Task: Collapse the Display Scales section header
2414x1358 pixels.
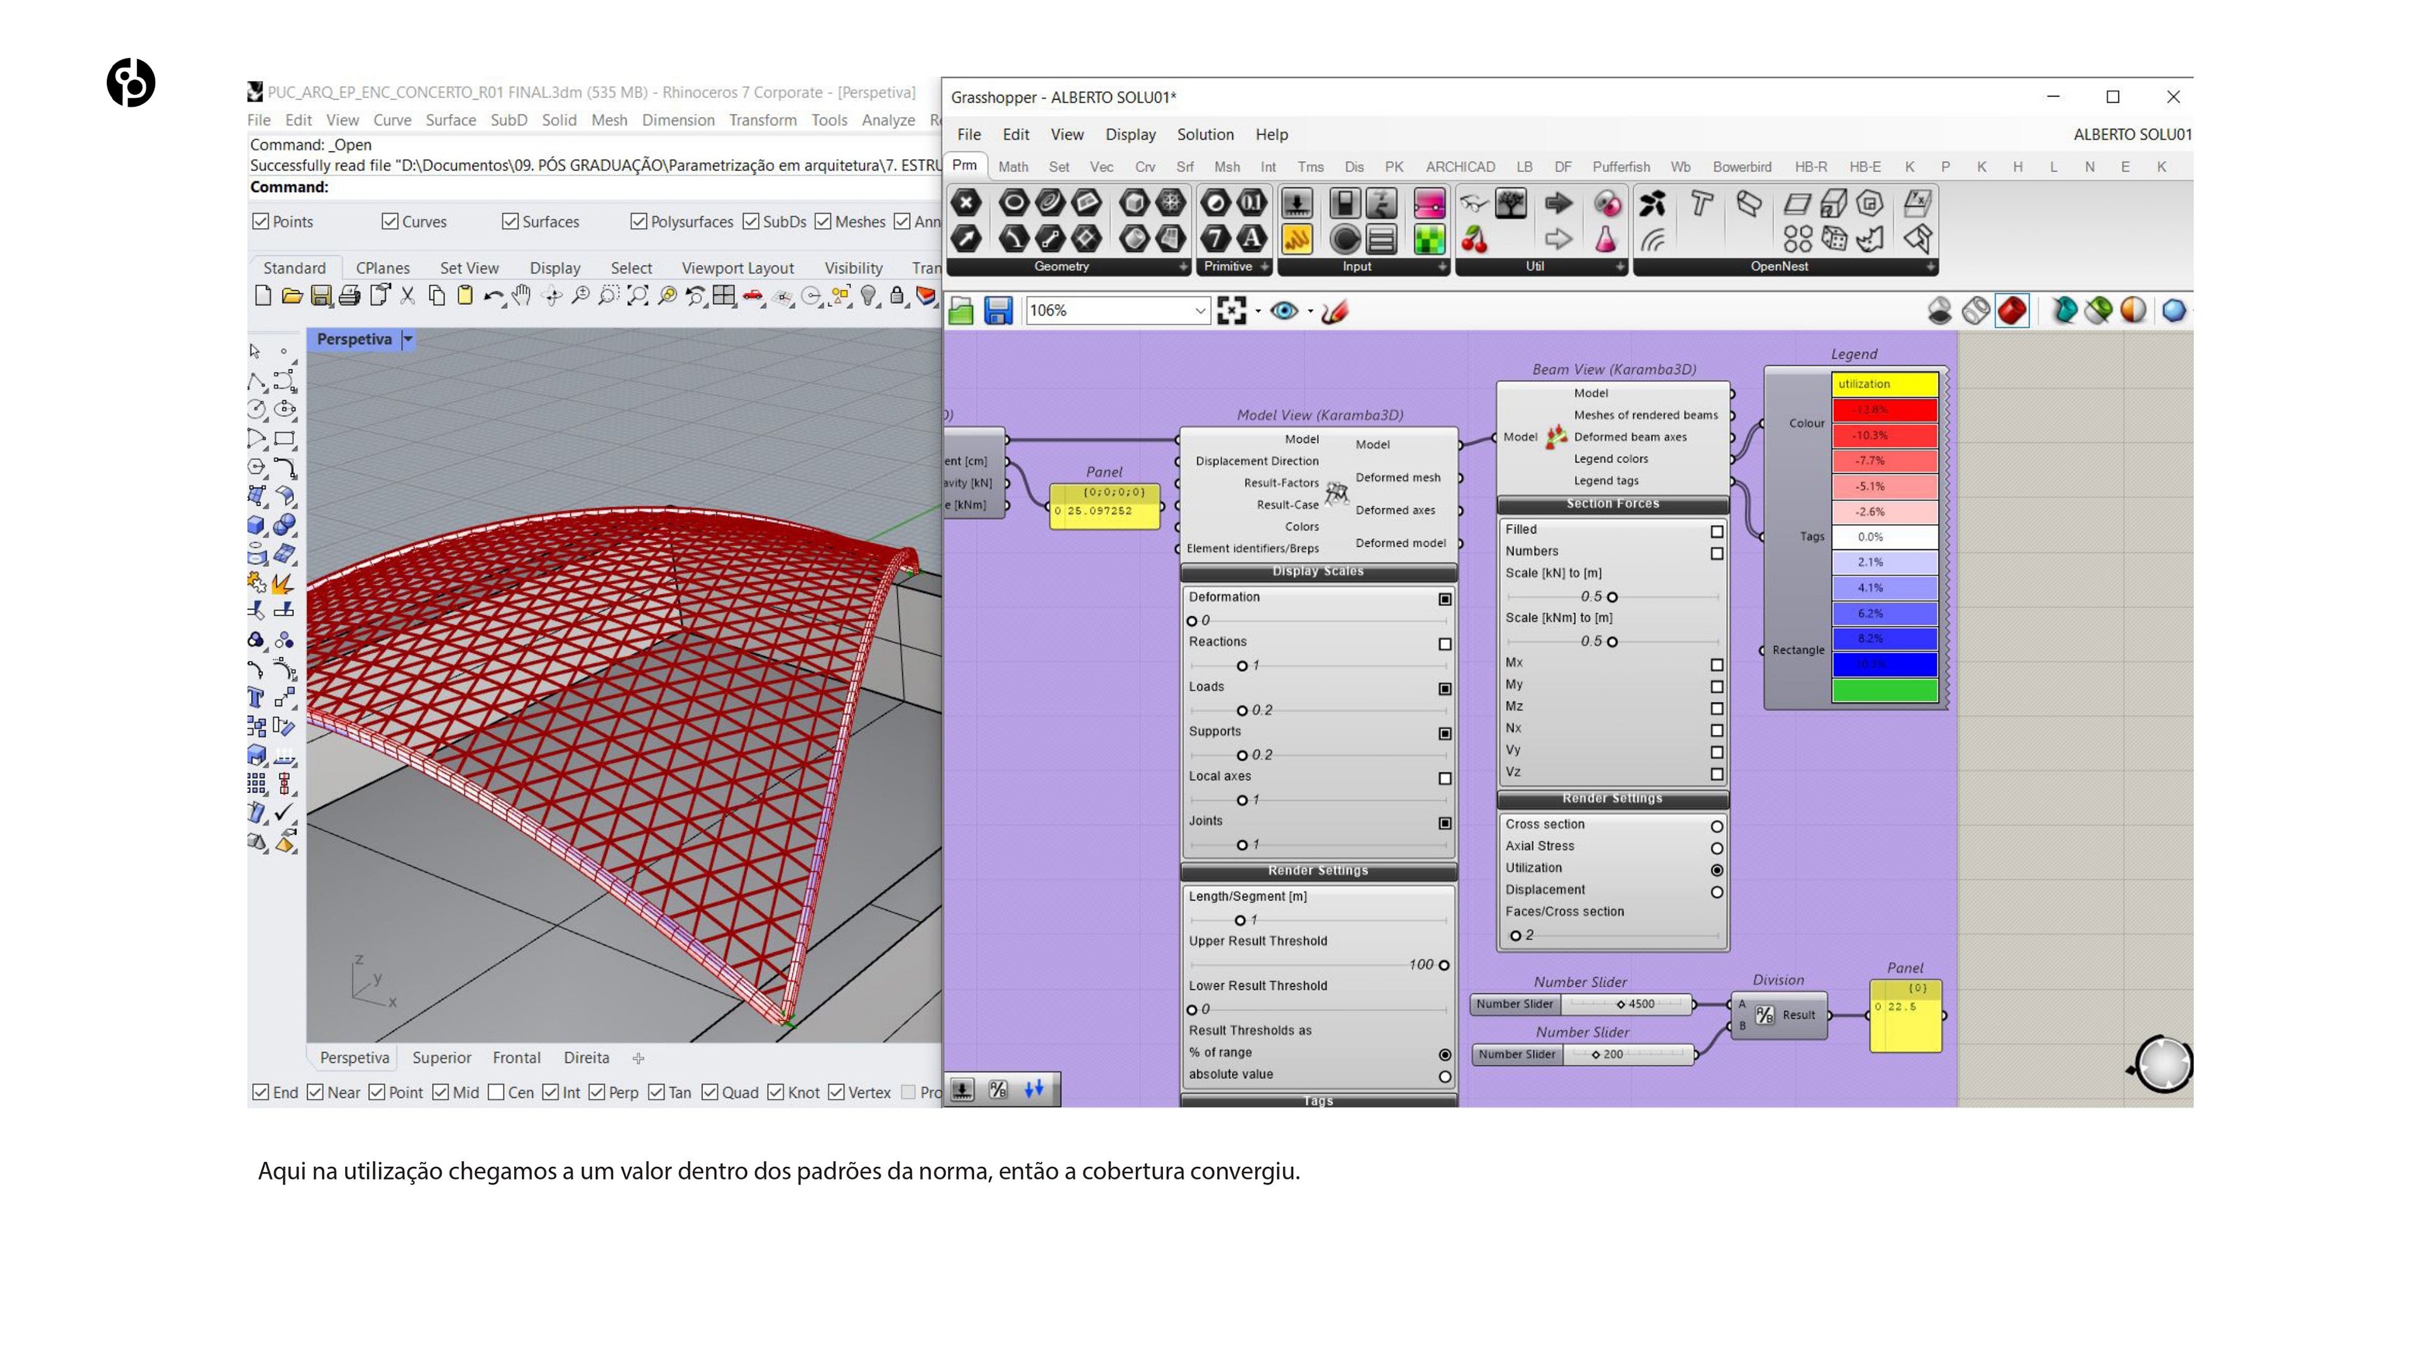Action: [x=1318, y=571]
